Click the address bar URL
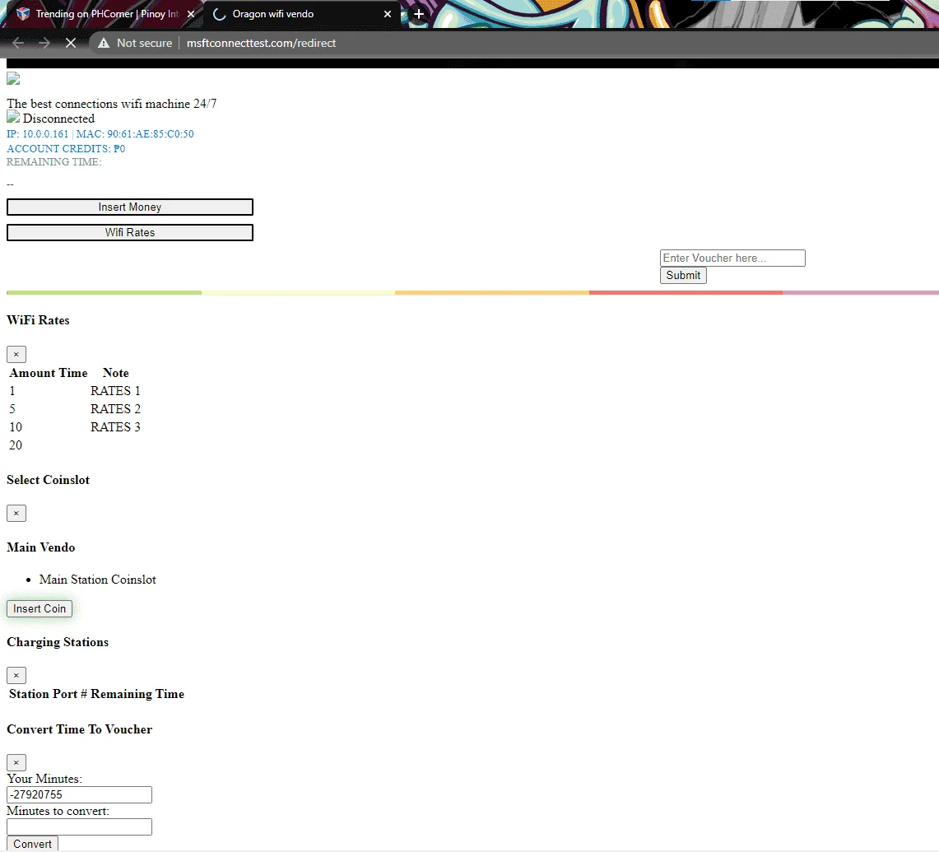The height and width of the screenshot is (852, 939). pos(261,43)
